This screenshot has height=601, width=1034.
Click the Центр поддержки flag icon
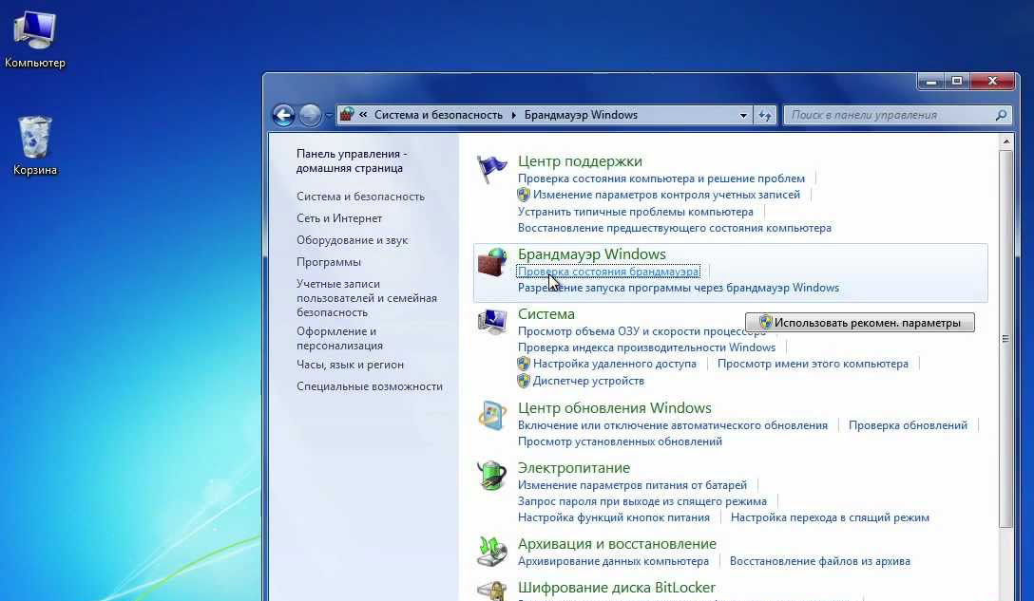coord(492,169)
